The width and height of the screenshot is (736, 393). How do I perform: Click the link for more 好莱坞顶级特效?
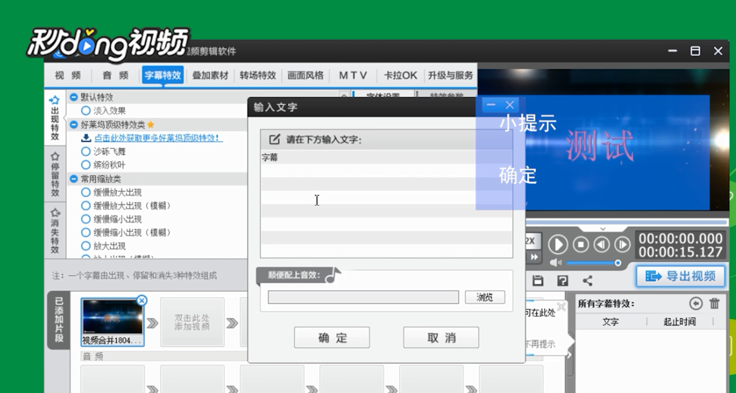[157, 138]
